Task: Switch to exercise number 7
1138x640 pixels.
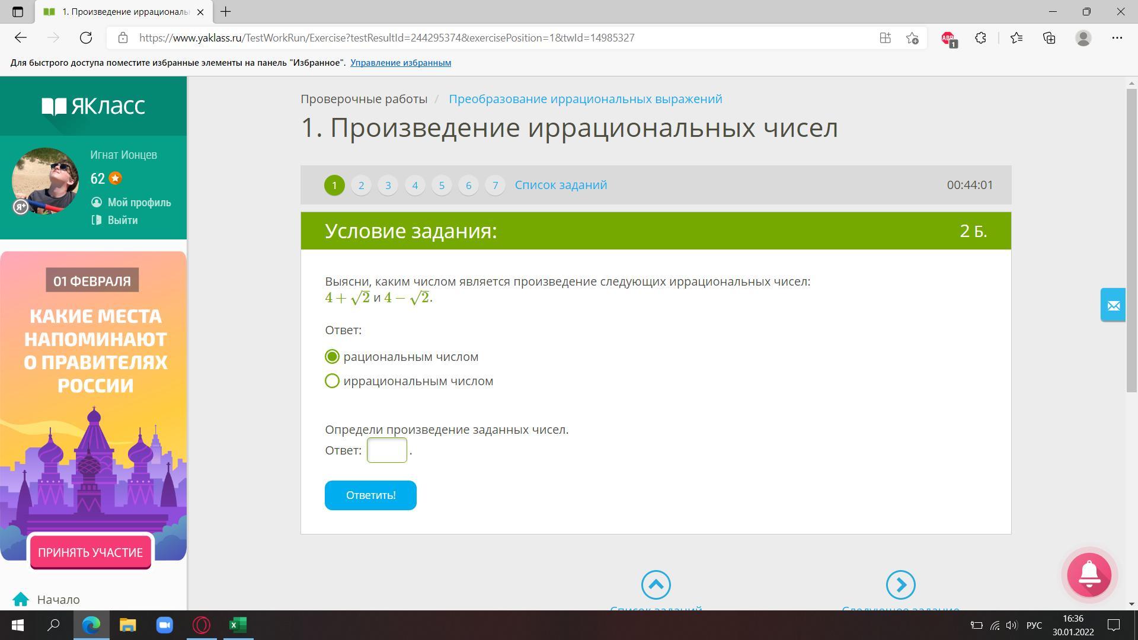Action: [495, 185]
